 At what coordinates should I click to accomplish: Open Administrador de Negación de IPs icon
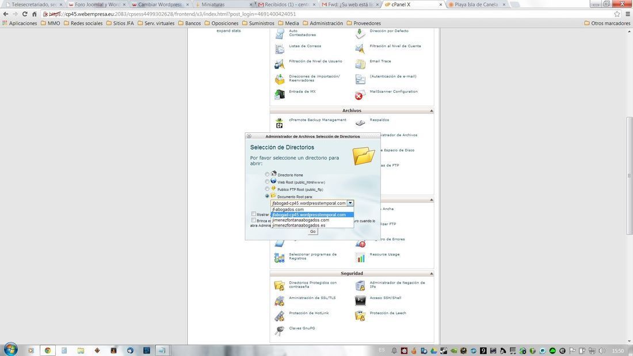(360, 286)
